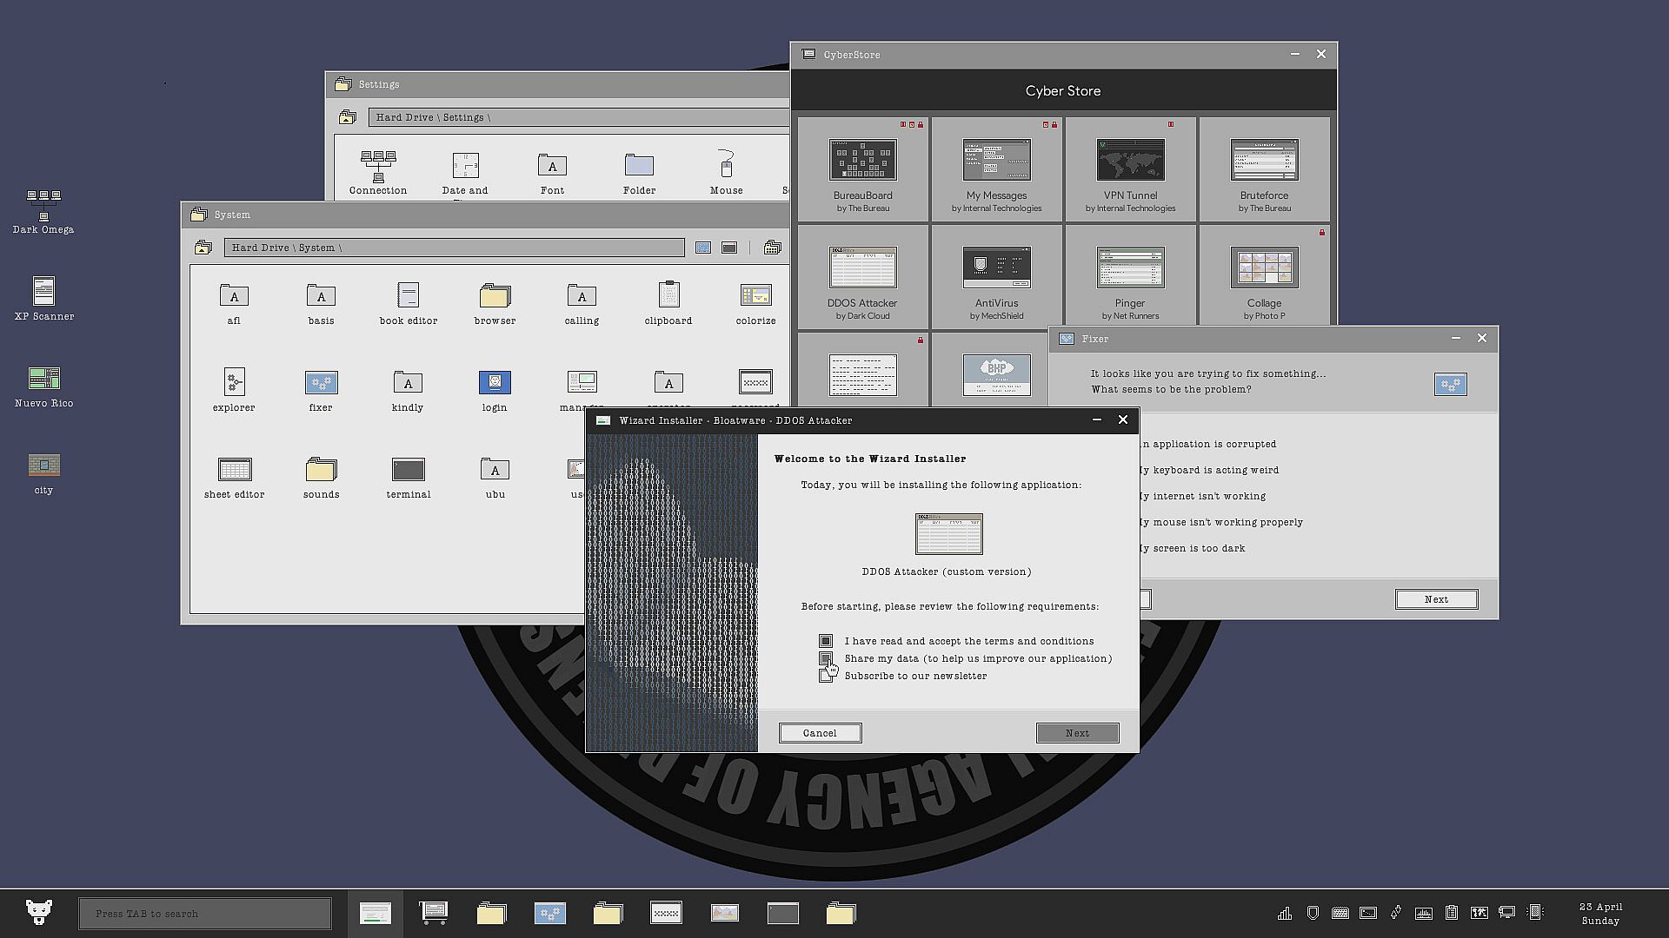
Task: Check Subscribe to our newsletter
Action: [x=826, y=676]
